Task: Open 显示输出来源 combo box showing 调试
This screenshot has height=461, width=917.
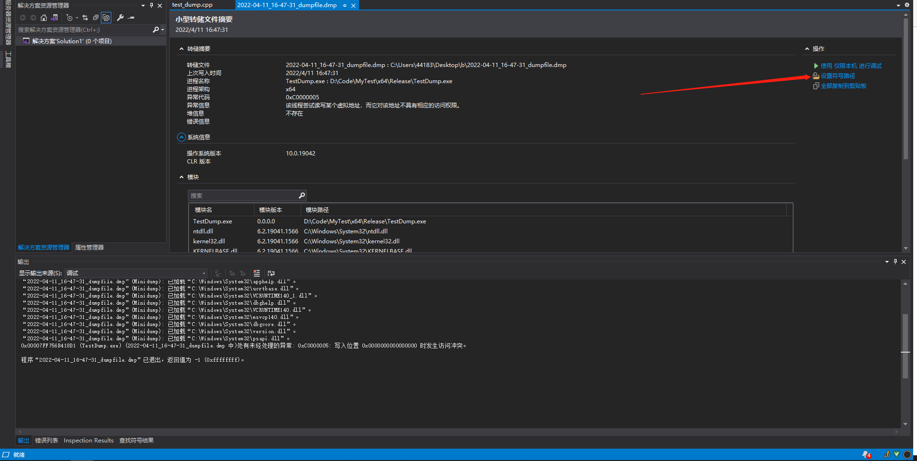Action: 136,273
